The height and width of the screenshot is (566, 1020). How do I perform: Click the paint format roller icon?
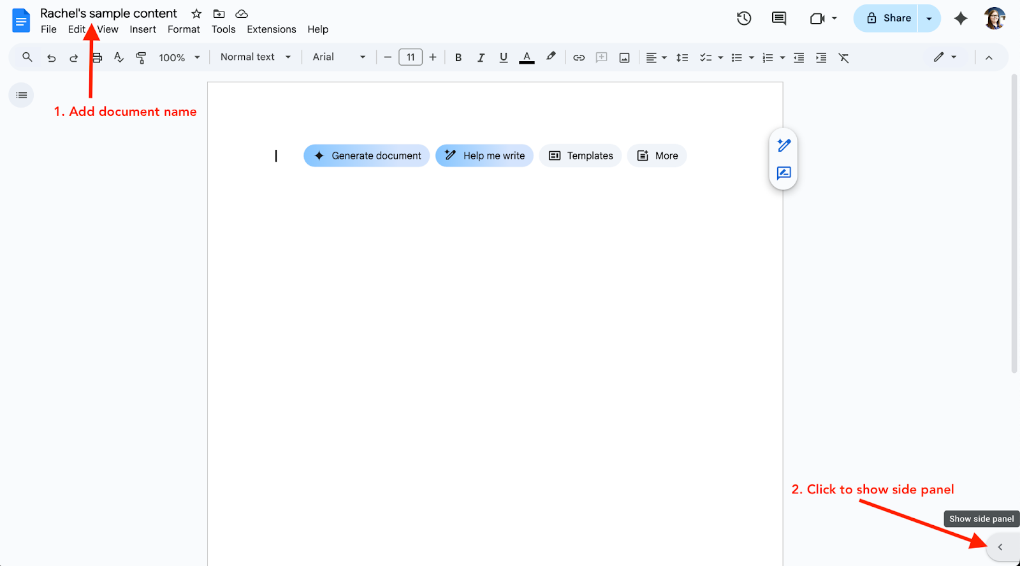(x=141, y=57)
